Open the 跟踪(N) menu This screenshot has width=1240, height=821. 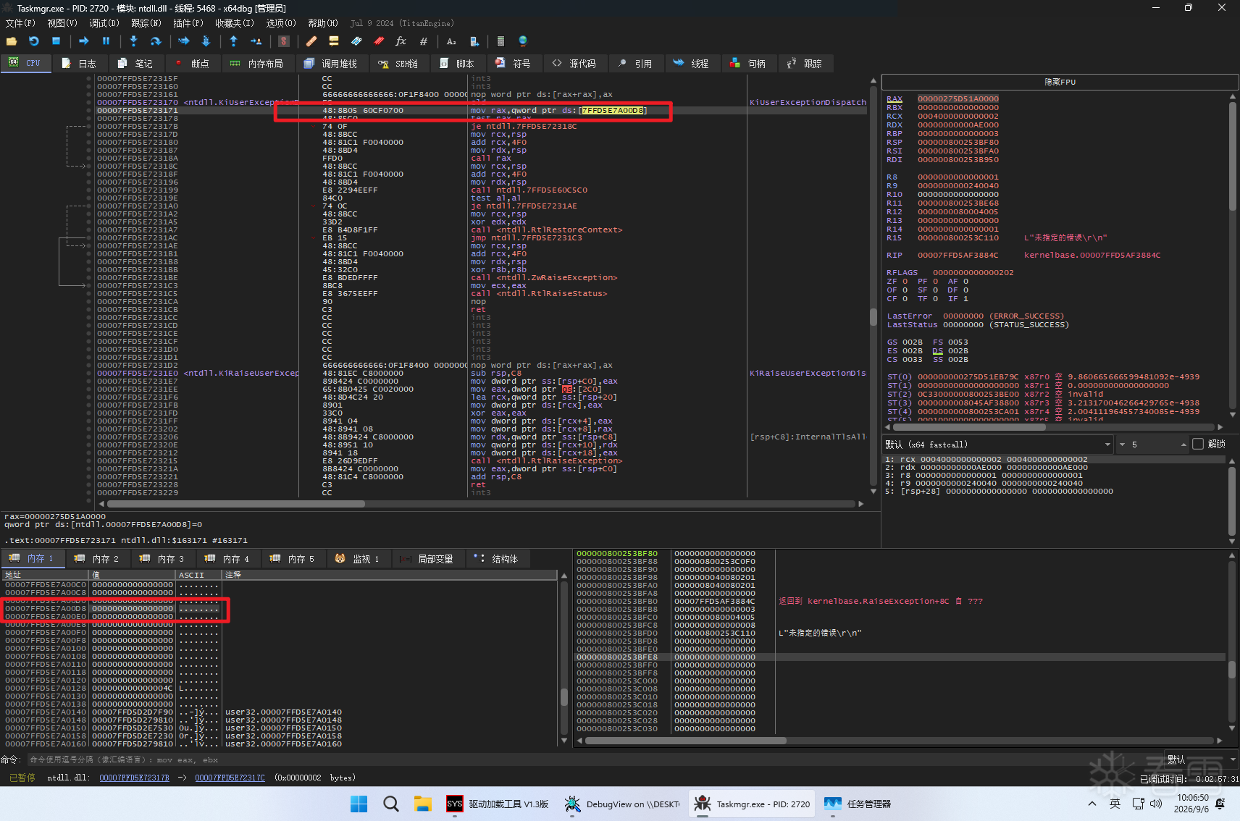point(146,23)
